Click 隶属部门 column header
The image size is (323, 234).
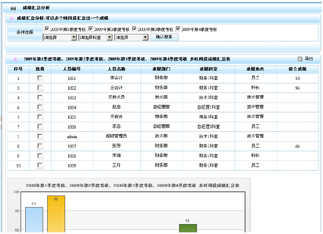pos(162,69)
